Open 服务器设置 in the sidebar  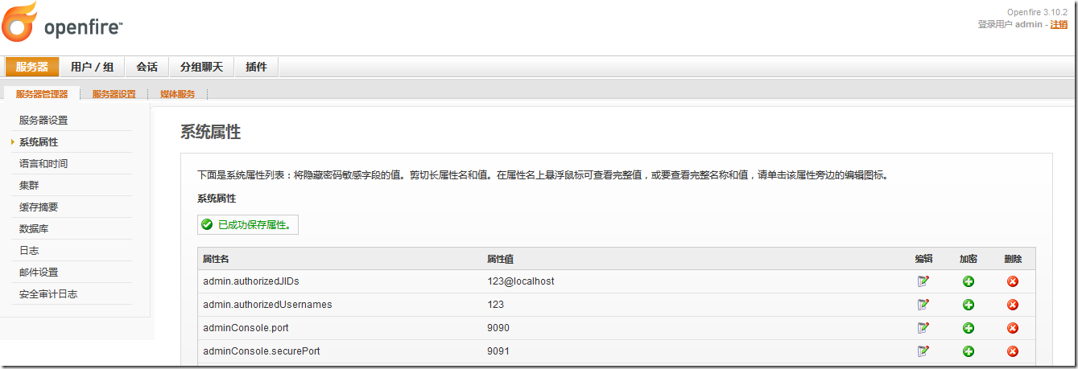[x=43, y=121]
